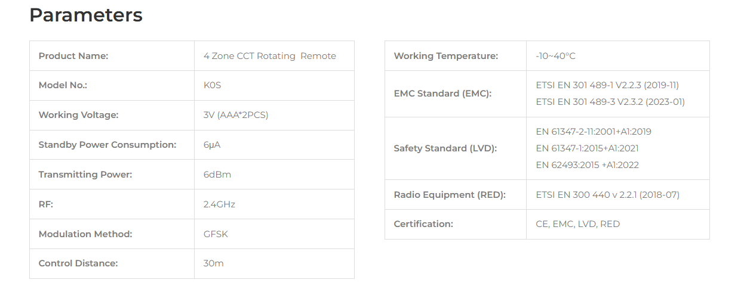Click the 4 Zone CCT Rotating Remote value

pos(270,56)
